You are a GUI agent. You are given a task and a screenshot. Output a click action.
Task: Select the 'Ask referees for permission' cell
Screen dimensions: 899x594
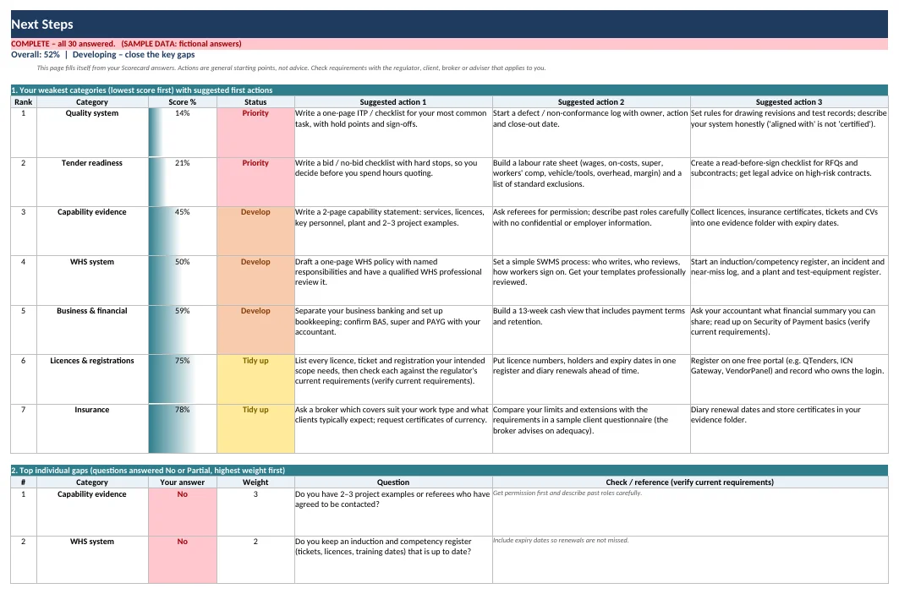(591, 231)
